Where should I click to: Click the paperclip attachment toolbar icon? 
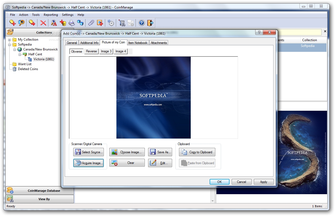91,23
